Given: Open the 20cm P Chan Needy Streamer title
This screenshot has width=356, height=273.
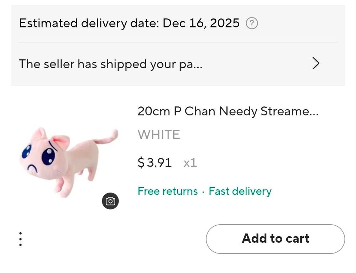Looking at the screenshot, I should coord(228,111).
